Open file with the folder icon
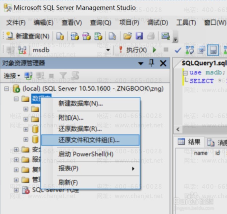The image size is (227, 214). pyautogui.click(x=127, y=36)
